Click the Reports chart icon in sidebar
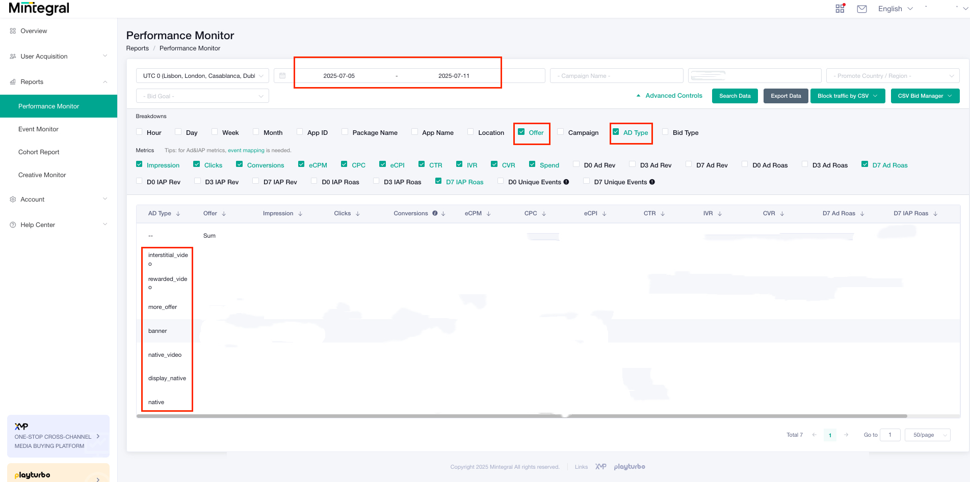This screenshot has height=482, width=970. point(13,82)
